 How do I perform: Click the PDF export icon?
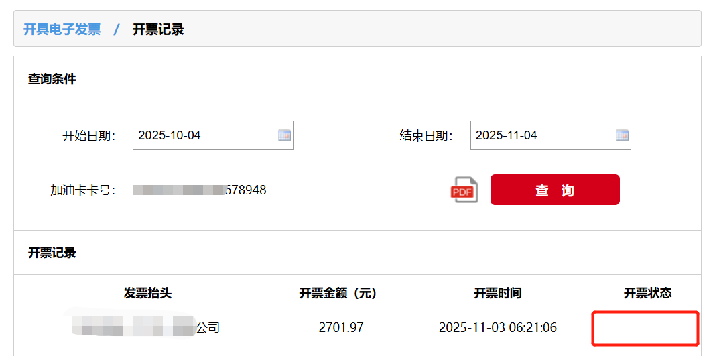[464, 190]
